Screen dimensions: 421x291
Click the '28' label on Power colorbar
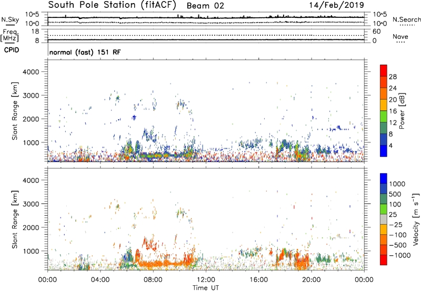coord(393,77)
